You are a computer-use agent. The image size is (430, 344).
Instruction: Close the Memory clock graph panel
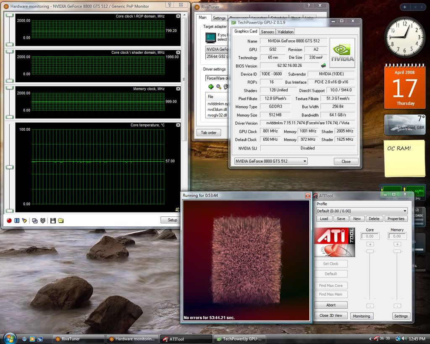[178, 89]
